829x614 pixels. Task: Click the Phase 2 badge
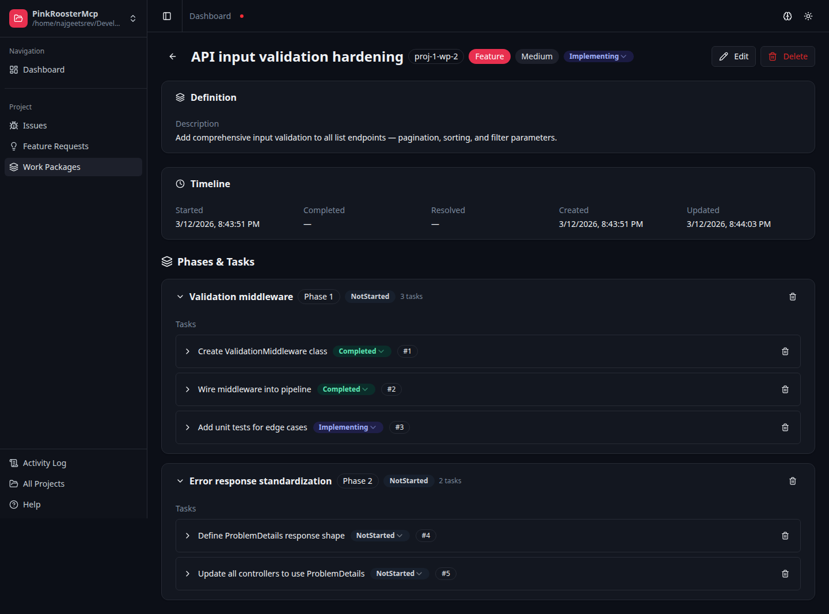(x=358, y=481)
